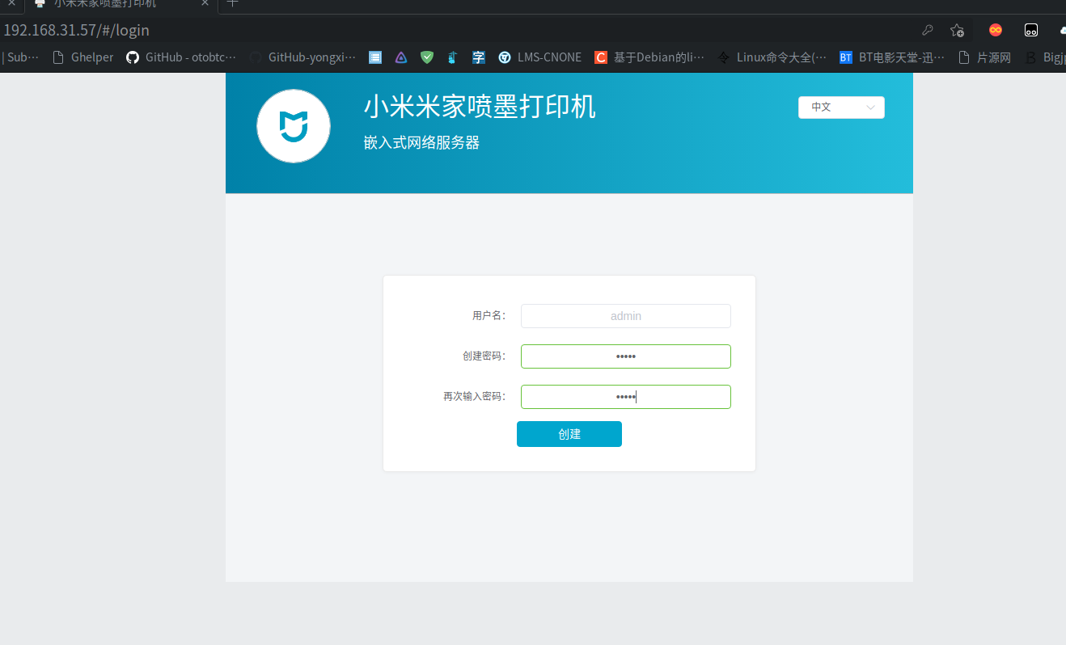The width and height of the screenshot is (1066, 645).
Task: Click the 再次输入密码 confirm field
Action: tap(626, 397)
